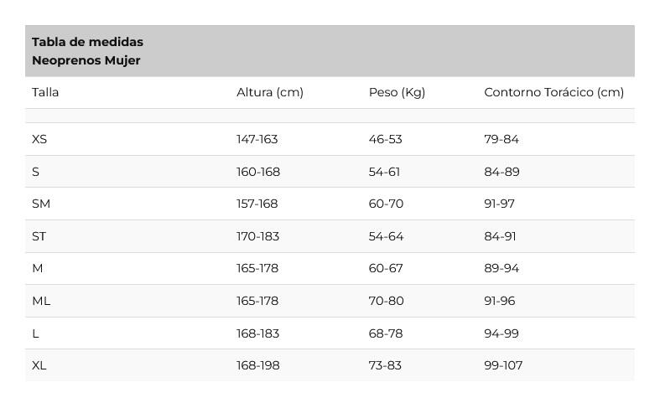Click the 147-163 height cell

pos(257,139)
